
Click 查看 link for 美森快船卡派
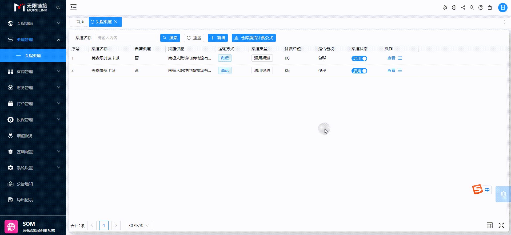click(x=391, y=70)
